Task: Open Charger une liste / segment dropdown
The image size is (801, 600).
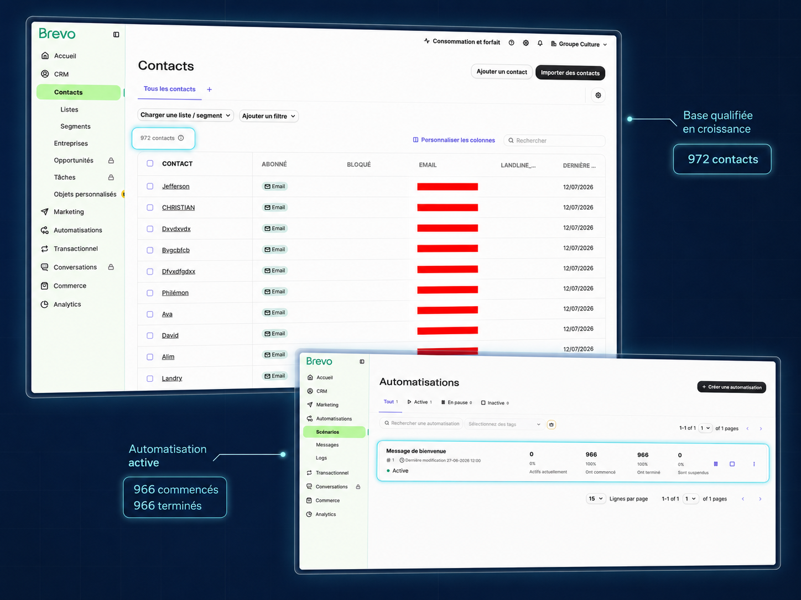Action: 185,115
